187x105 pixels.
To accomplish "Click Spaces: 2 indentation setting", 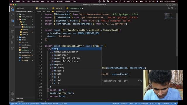I will coord(124,104).
